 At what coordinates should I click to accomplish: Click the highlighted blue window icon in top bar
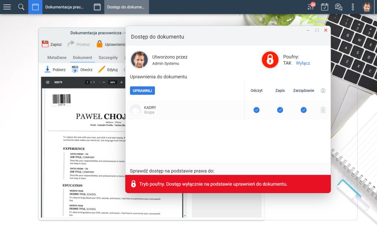[35, 7]
